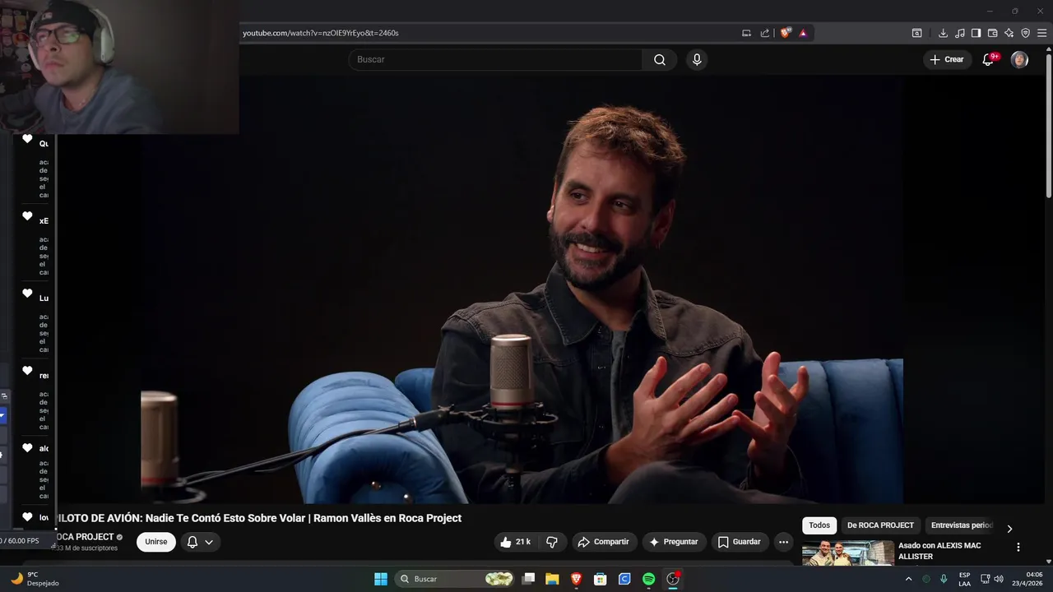Click the video player to pause
Screen dimensions: 1053x592
tap(522, 289)
